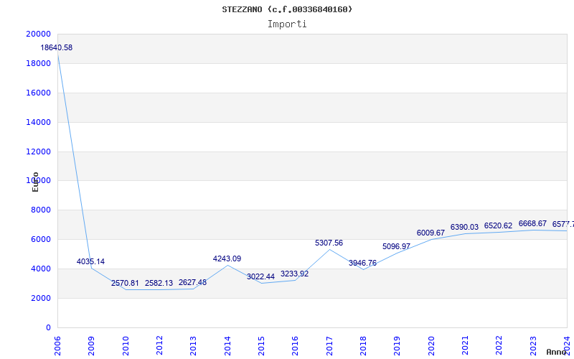Click the 6009.67 data label
The width and height of the screenshot is (574, 359).
[430, 233]
